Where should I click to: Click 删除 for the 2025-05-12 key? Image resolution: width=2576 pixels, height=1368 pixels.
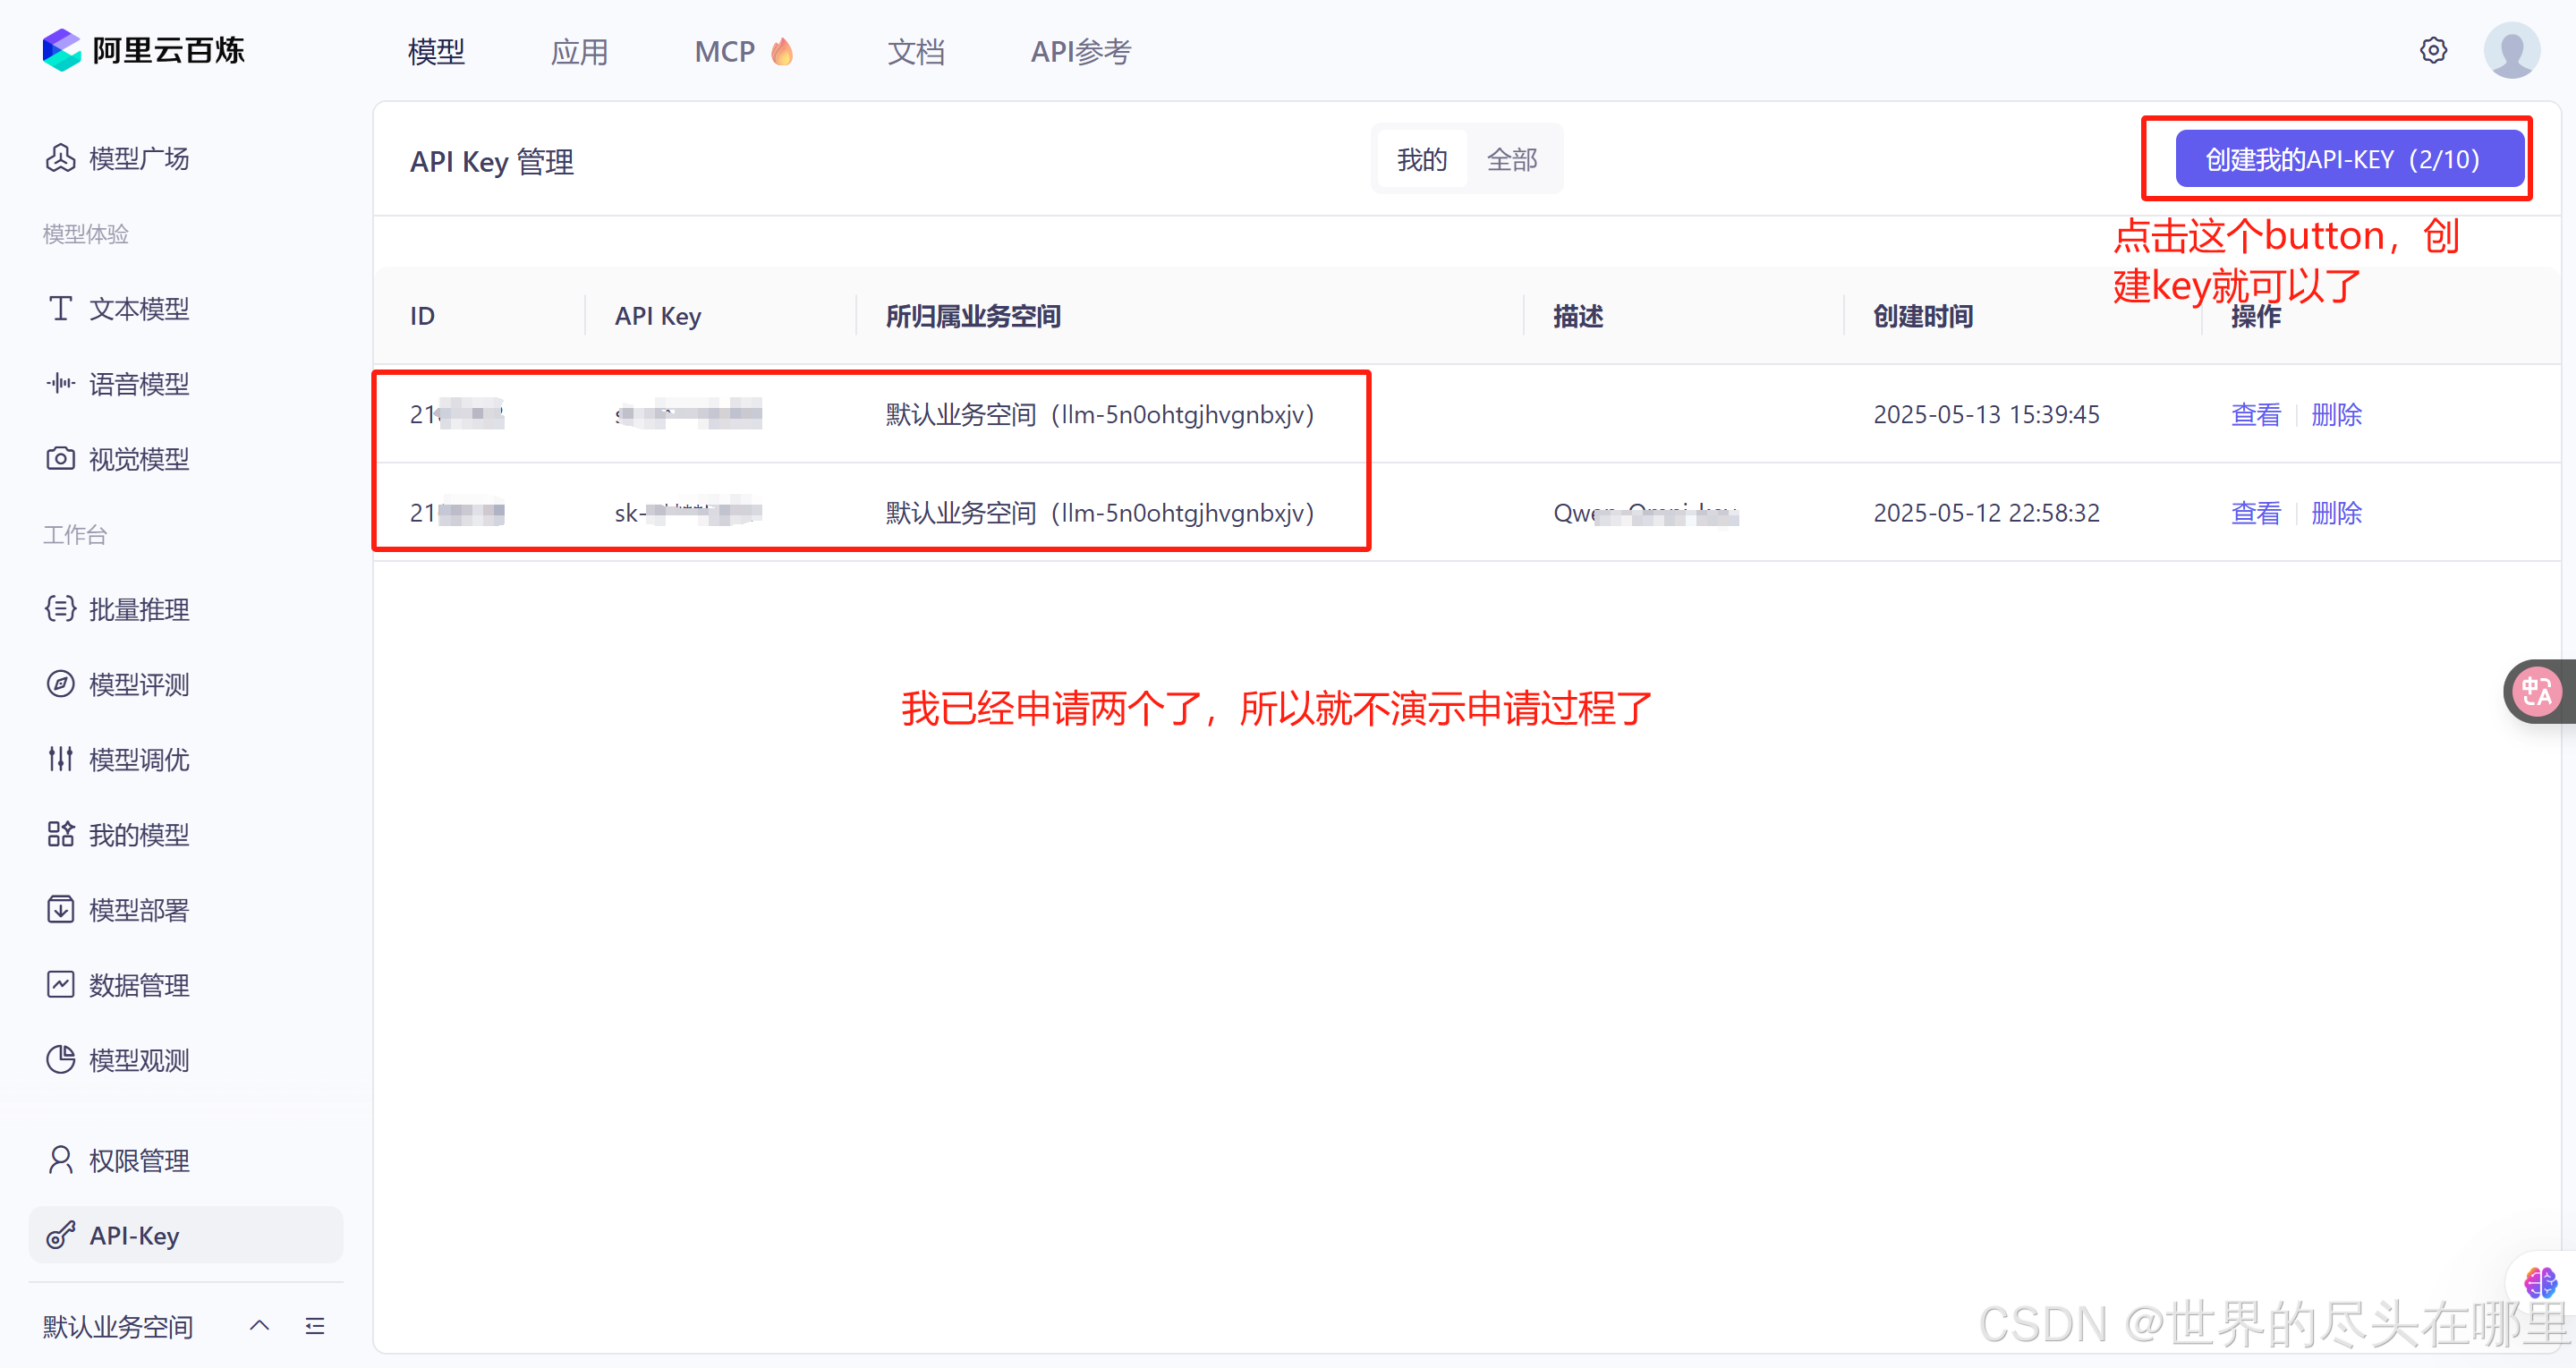tap(2336, 513)
